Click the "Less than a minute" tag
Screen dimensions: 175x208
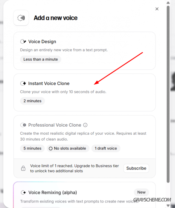point(41,59)
